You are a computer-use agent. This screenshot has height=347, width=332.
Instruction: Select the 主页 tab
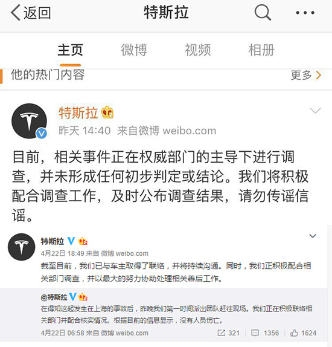(70, 50)
